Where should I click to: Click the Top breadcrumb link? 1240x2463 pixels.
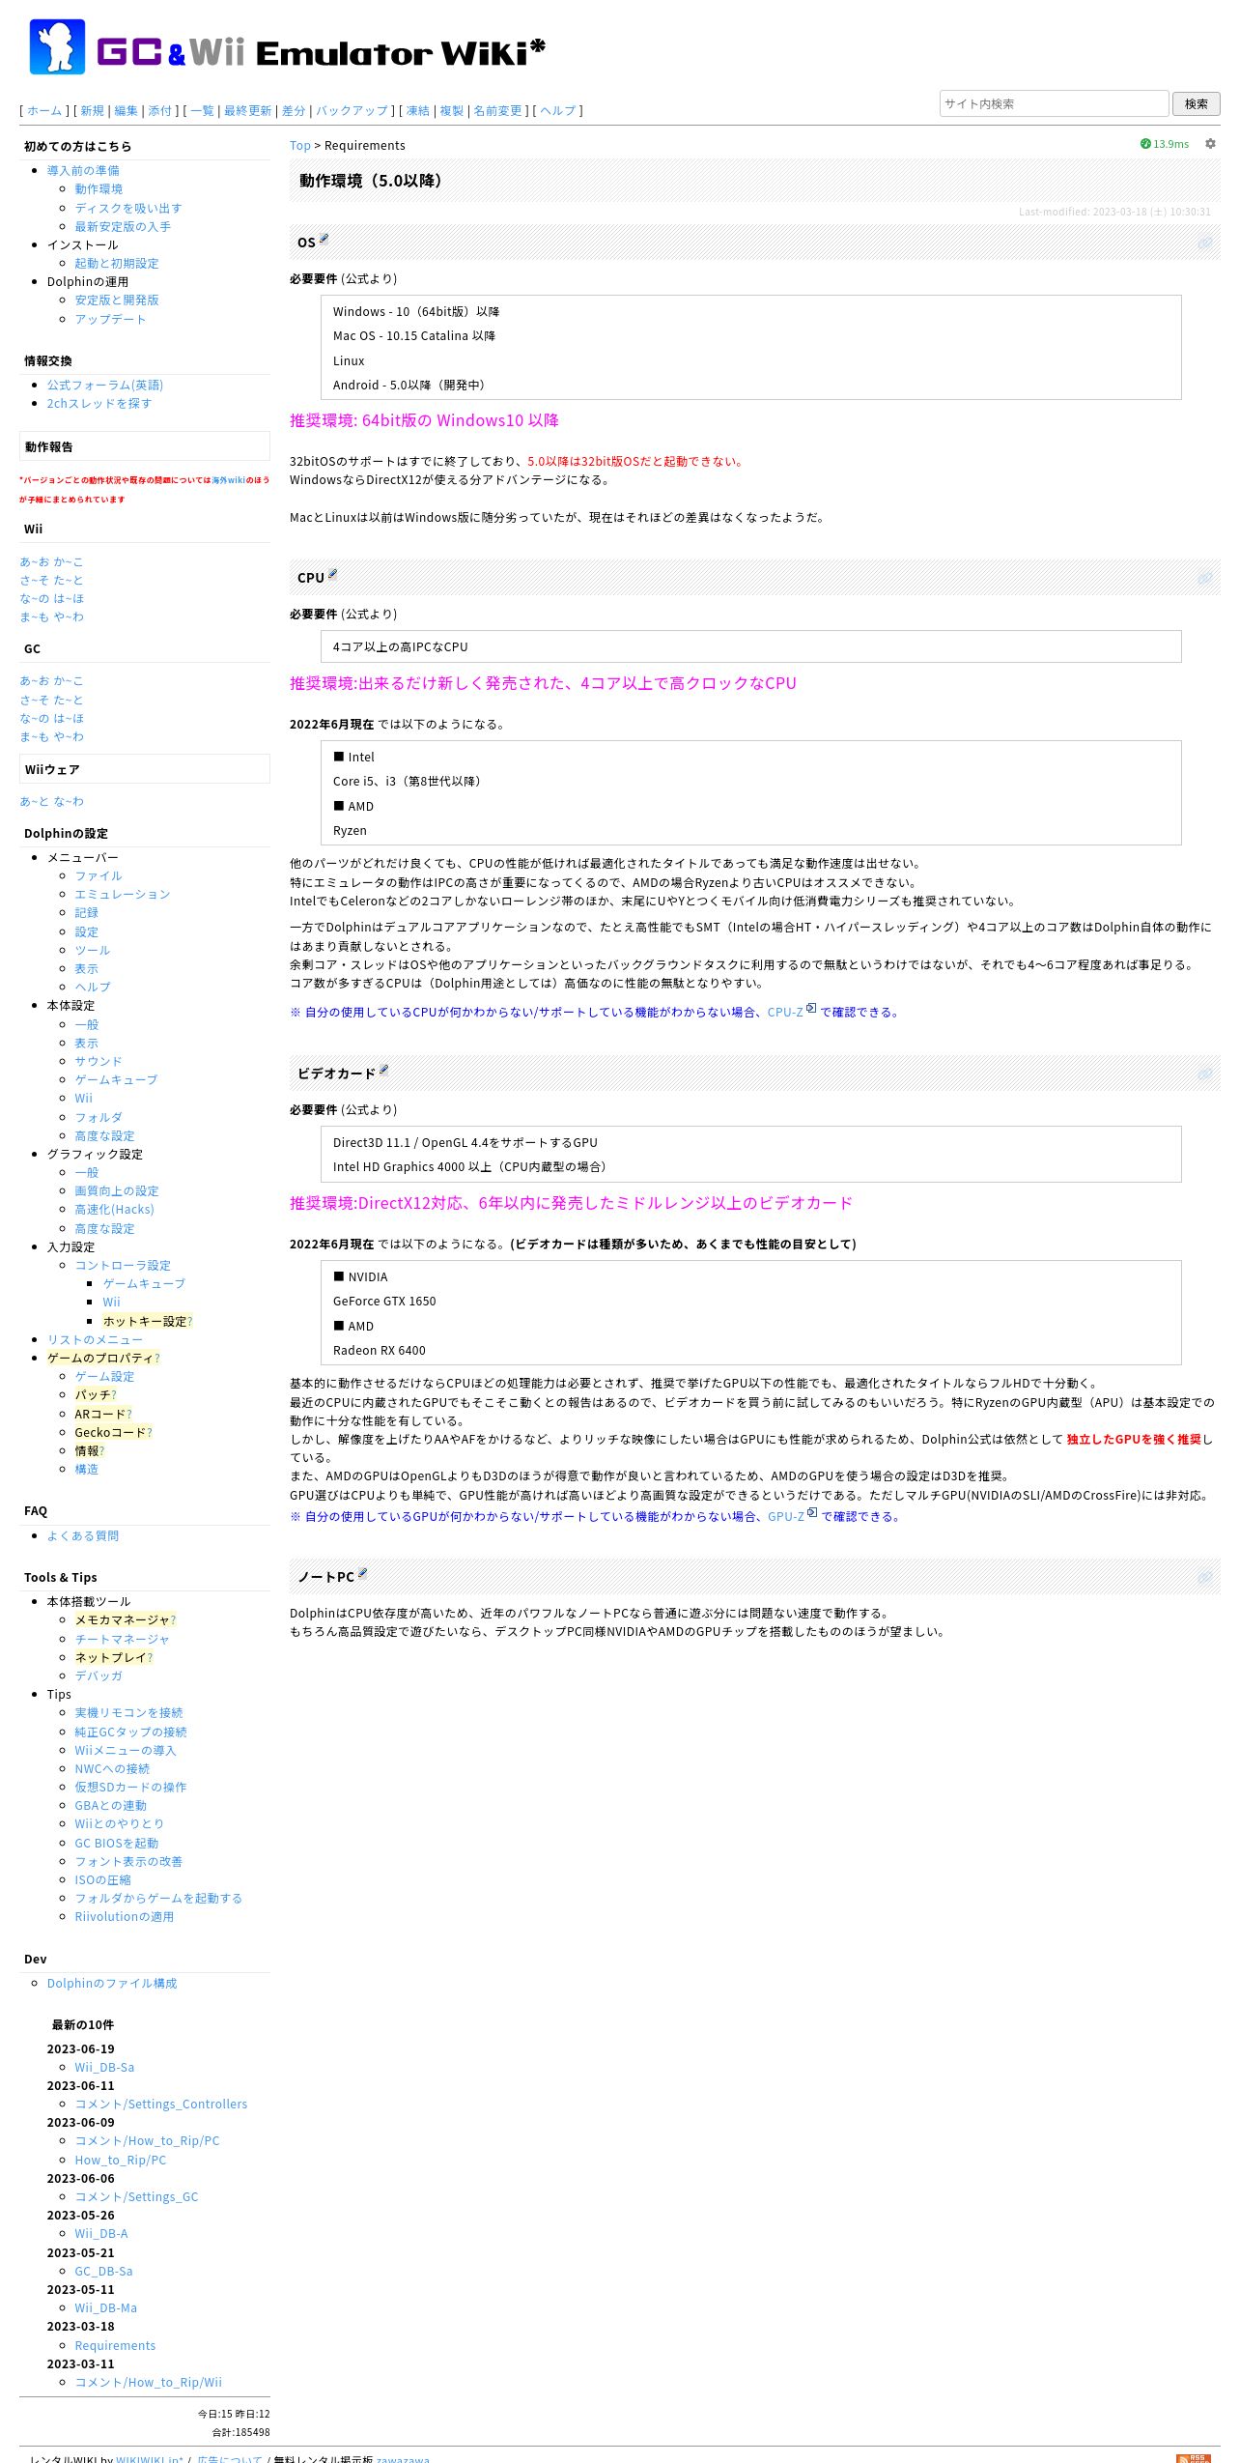point(300,146)
